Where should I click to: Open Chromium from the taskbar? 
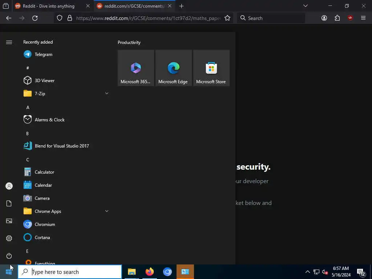coord(167,272)
